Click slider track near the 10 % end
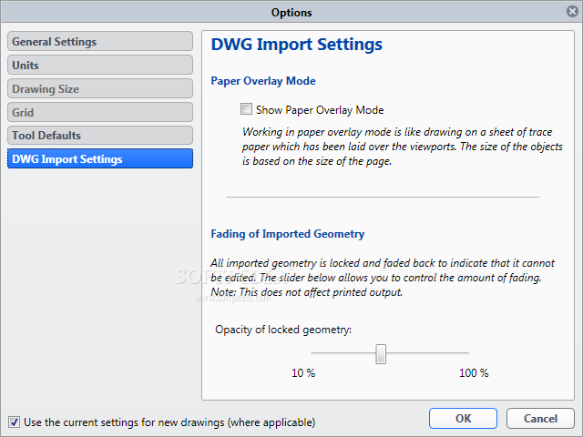The height and width of the screenshot is (437, 583). point(319,353)
